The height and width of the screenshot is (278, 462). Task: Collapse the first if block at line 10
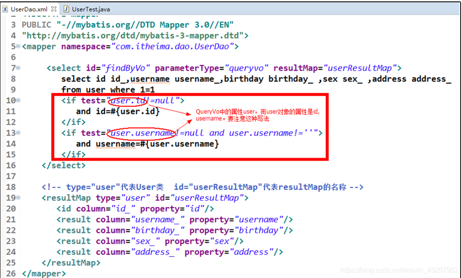[x=18, y=100]
